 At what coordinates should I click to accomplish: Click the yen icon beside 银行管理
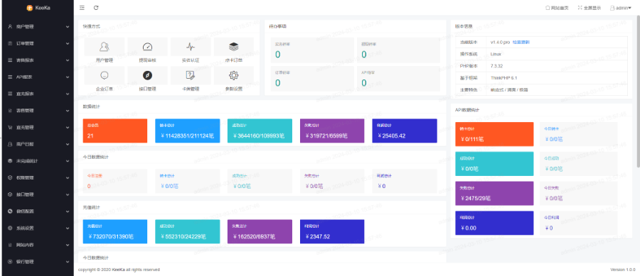(x=10, y=261)
